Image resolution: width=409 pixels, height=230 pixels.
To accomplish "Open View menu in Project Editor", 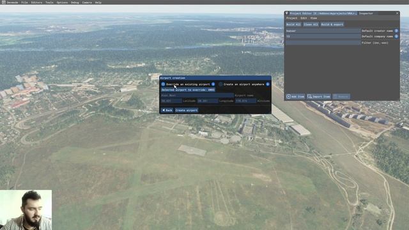I will coord(314,19).
